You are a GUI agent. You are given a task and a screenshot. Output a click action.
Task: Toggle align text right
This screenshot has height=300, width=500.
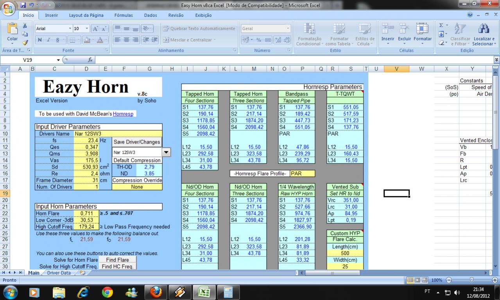pos(135,40)
